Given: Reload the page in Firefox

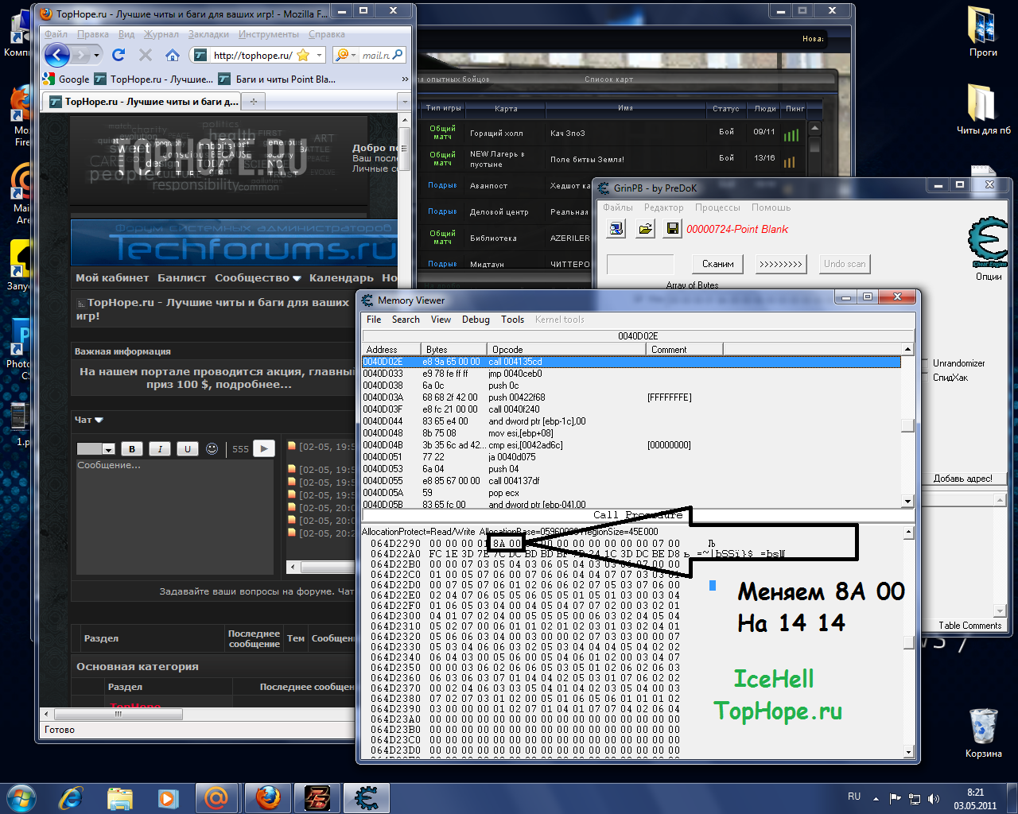Looking at the screenshot, I should pos(119,55).
